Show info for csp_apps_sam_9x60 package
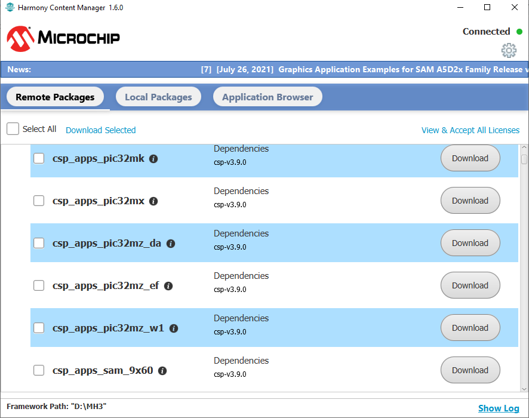 tap(162, 371)
